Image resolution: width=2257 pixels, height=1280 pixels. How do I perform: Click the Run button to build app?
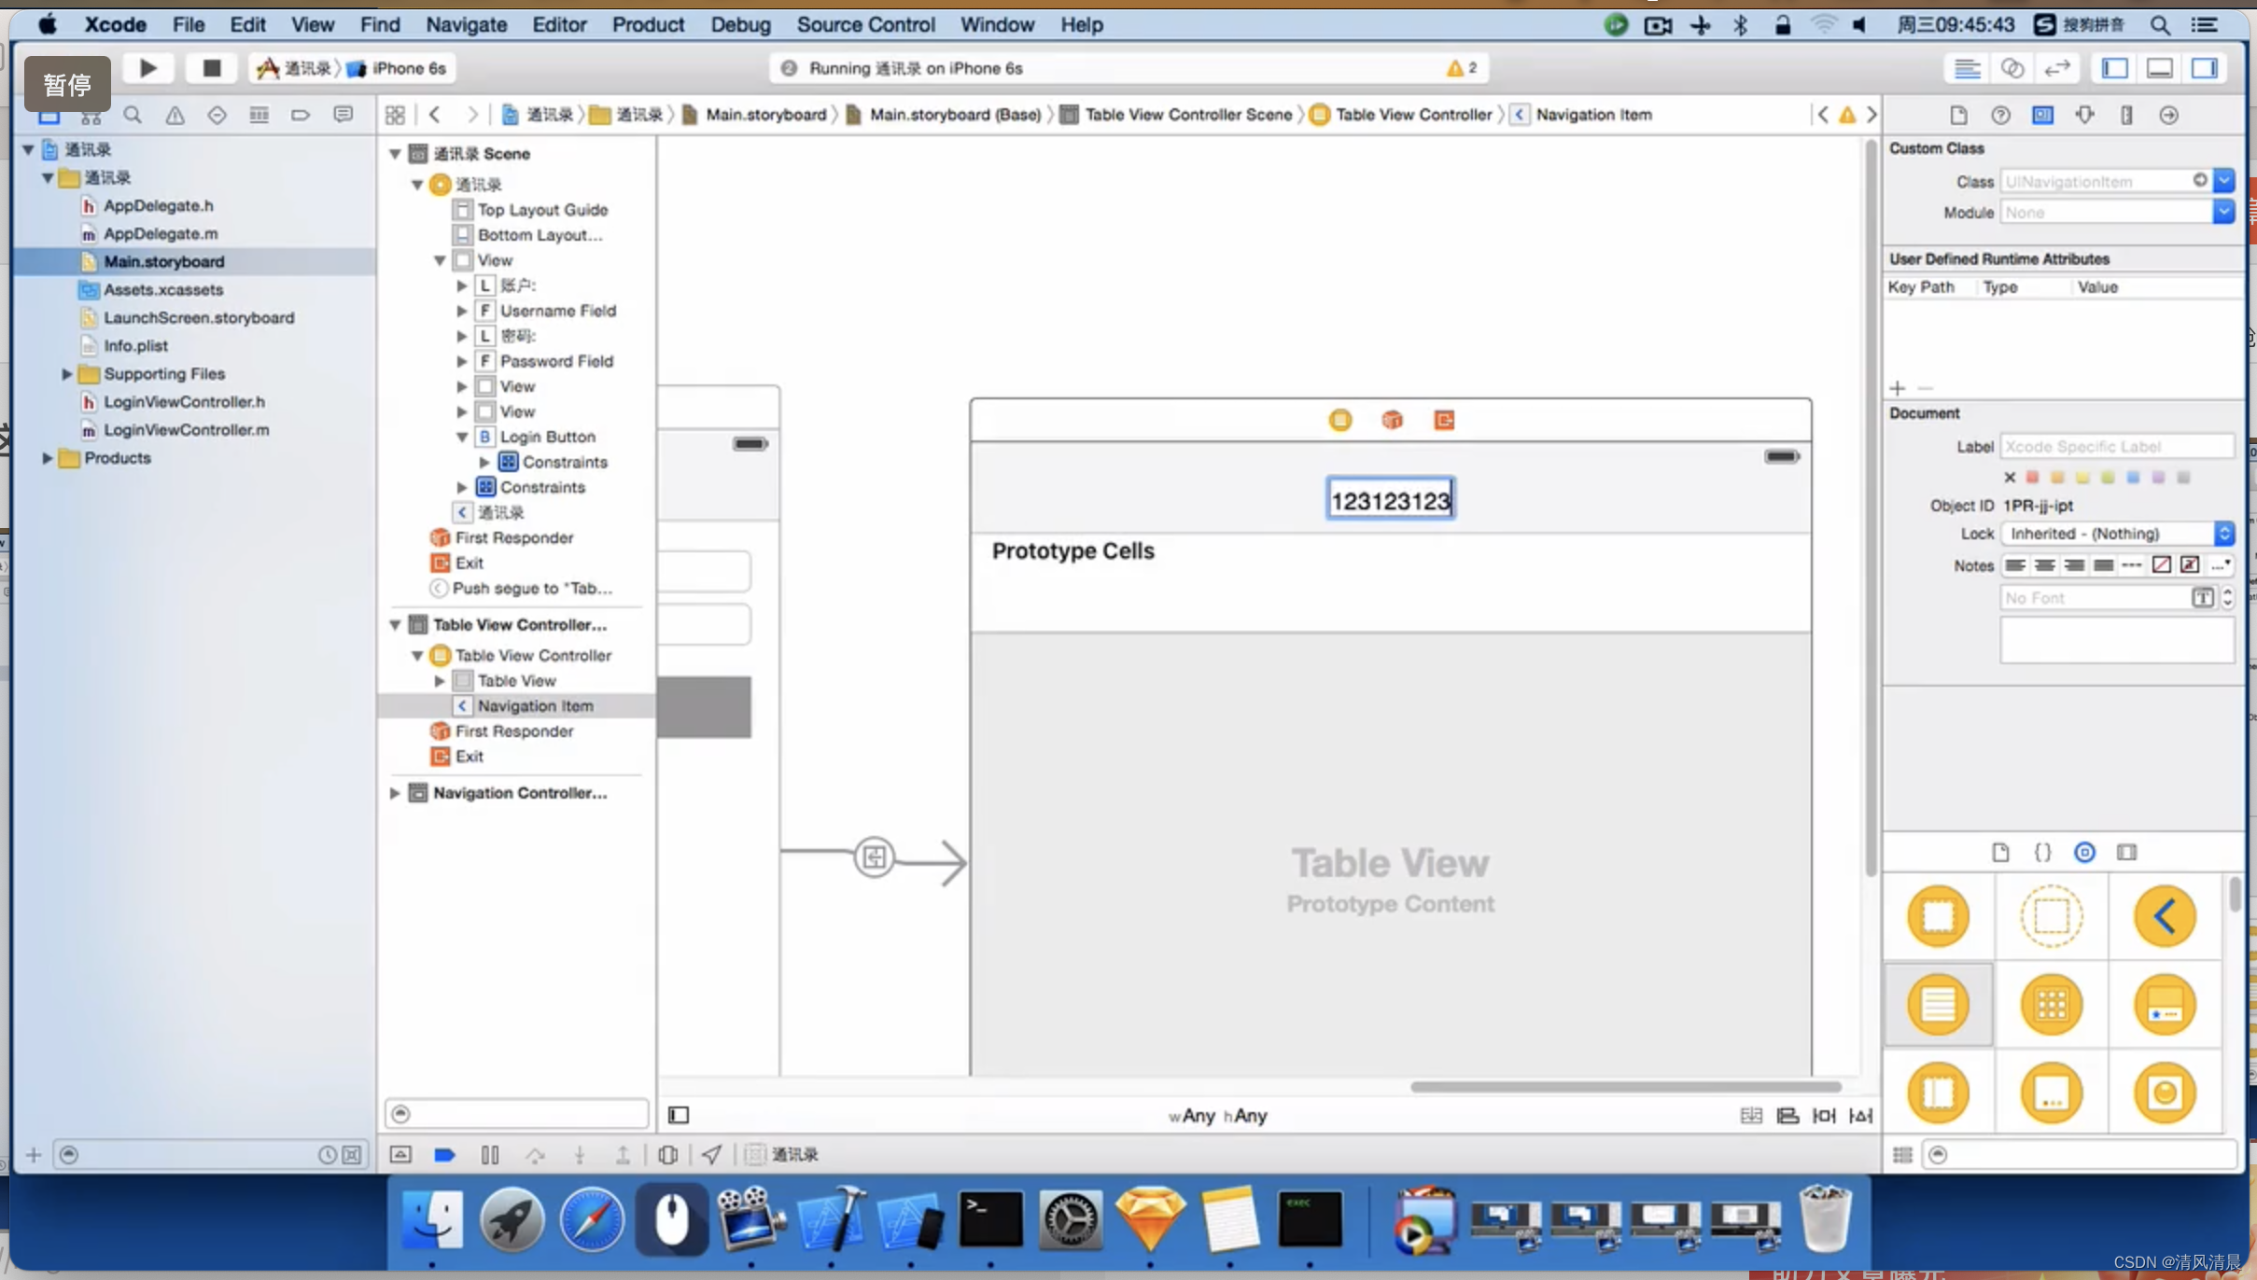point(148,66)
